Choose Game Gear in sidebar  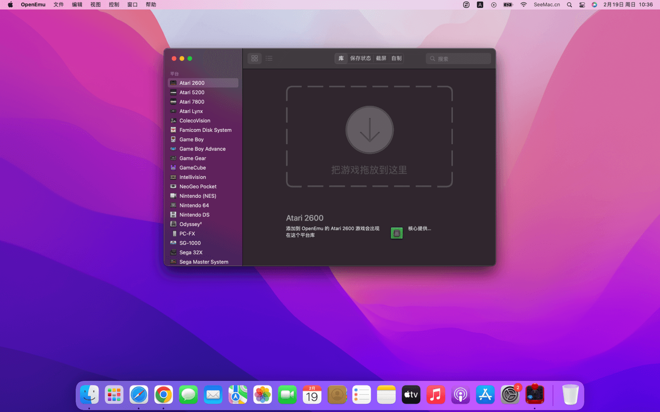click(x=203, y=158)
